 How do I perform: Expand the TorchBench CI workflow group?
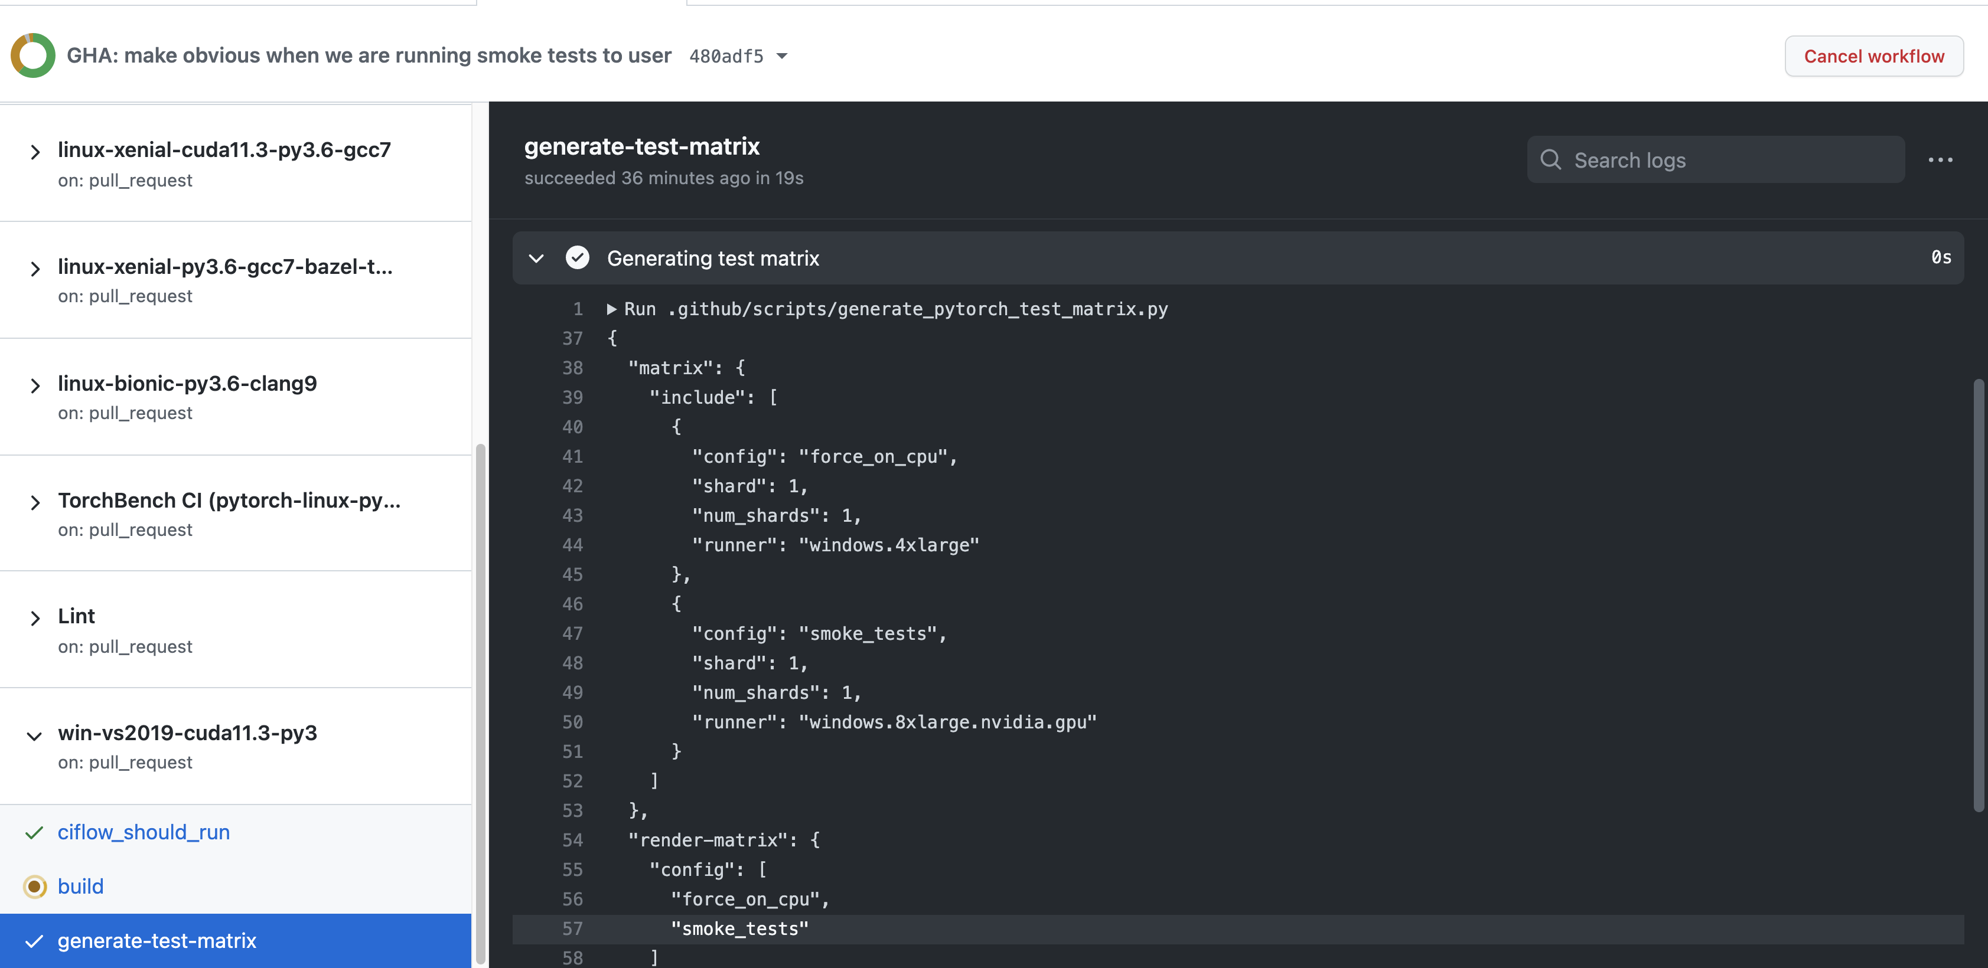[x=34, y=503]
